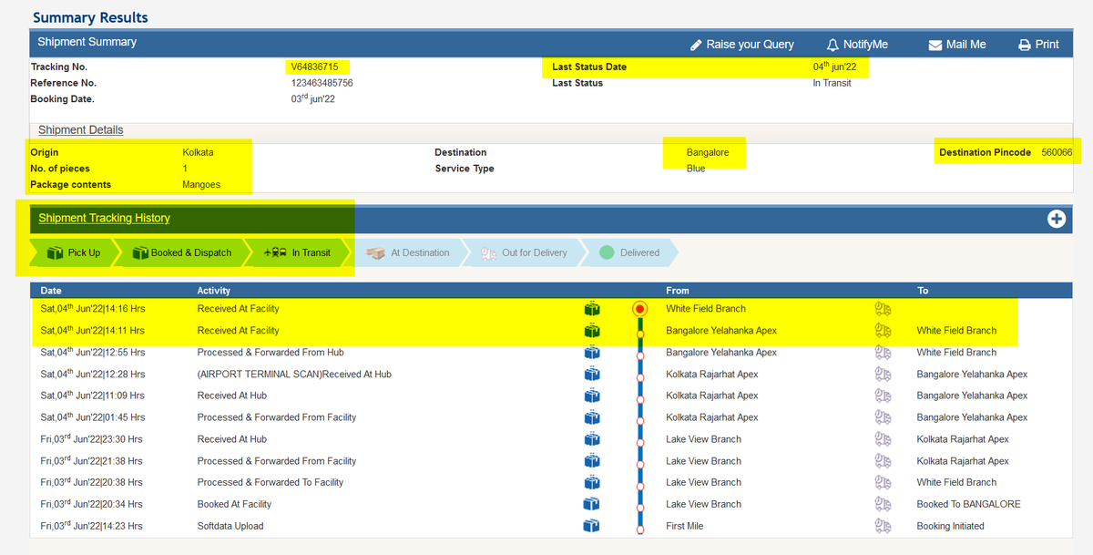This screenshot has width=1093, height=555.
Task: Click Booking Initiated cell
Action: coord(951,526)
